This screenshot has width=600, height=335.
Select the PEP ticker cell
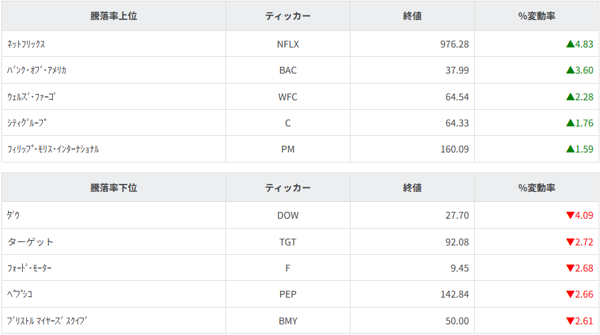coord(288,294)
